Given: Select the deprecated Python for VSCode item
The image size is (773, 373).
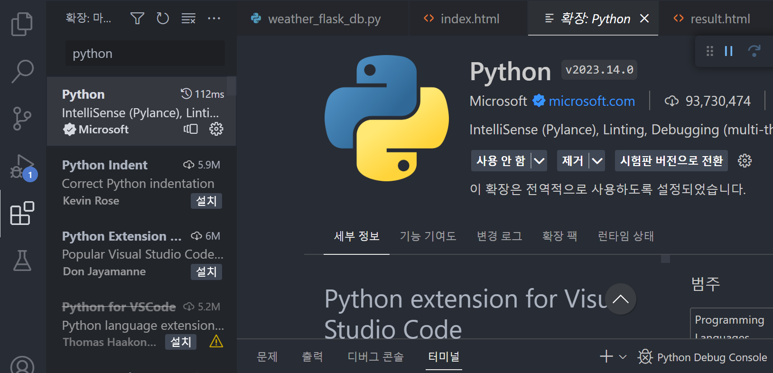Looking at the screenshot, I should click(141, 324).
